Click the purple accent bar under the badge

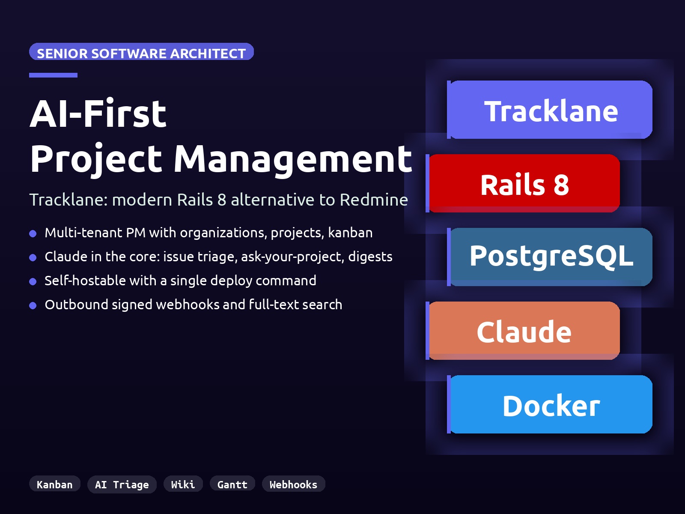(x=53, y=75)
